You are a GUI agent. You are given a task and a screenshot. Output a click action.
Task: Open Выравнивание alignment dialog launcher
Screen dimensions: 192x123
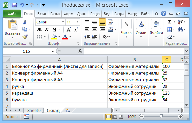[x=116, y=43]
